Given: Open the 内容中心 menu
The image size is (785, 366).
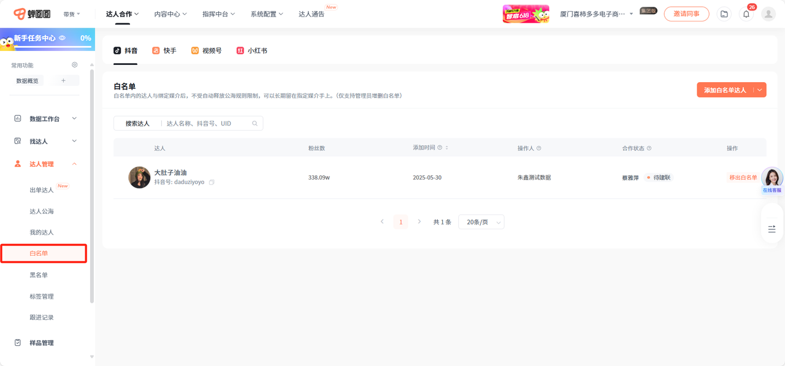Looking at the screenshot, I should tap(170, 14).
